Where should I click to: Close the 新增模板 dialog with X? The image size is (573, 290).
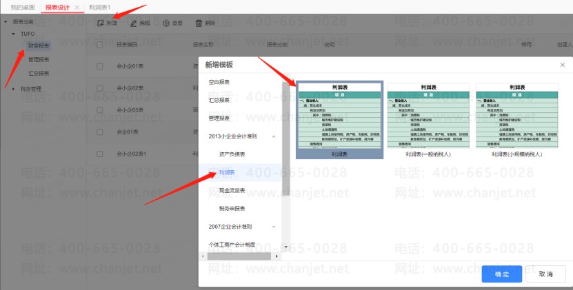pyautogui.click(x=562, y=65)
